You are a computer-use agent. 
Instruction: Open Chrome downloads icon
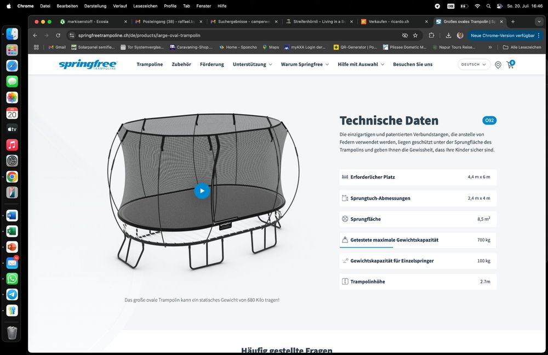pyautogui.click(x=448, y=35)
